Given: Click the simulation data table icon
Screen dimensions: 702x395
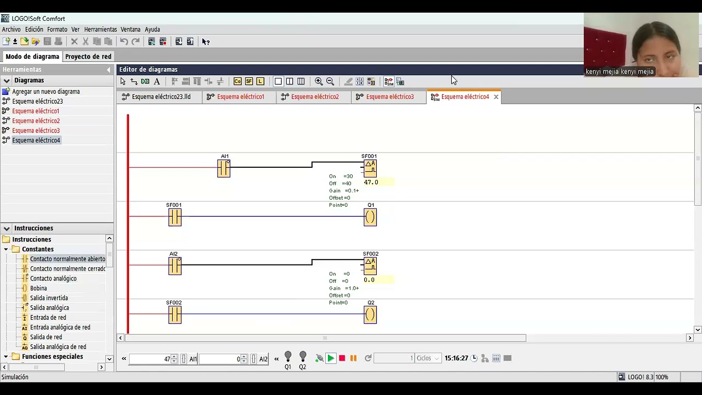Looking at the screenshot, I should pyautogui.click(x=496, y=358).
